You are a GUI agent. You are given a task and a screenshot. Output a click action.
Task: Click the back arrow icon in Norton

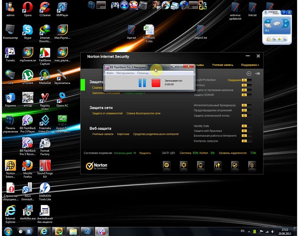(x=249, y=73)
